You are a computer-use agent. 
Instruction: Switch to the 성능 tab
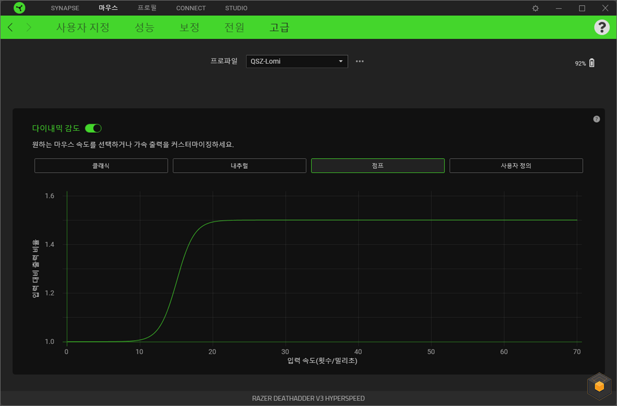144,27
